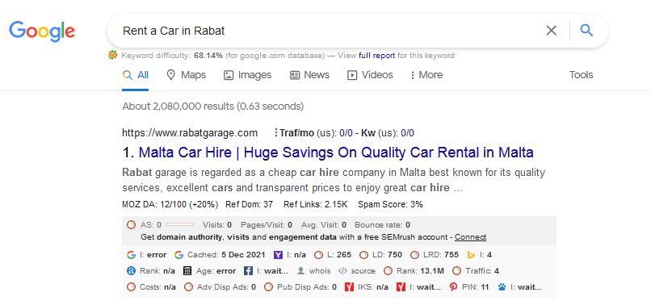Click the Google Cached icon

coord(179,255)
